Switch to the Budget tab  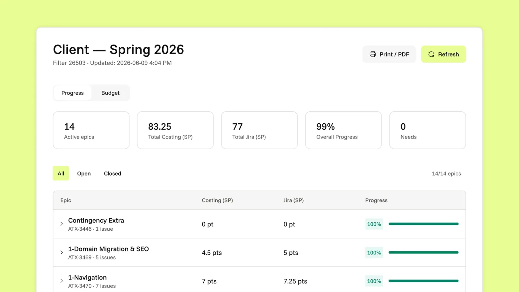click(110, 93)
